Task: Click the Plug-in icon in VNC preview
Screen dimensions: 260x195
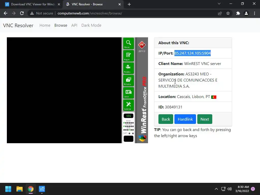Action: pyautogui.click(x=128, y=56)
